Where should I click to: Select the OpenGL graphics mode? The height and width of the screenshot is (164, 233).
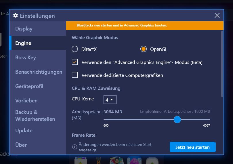[x=144, y=49]
